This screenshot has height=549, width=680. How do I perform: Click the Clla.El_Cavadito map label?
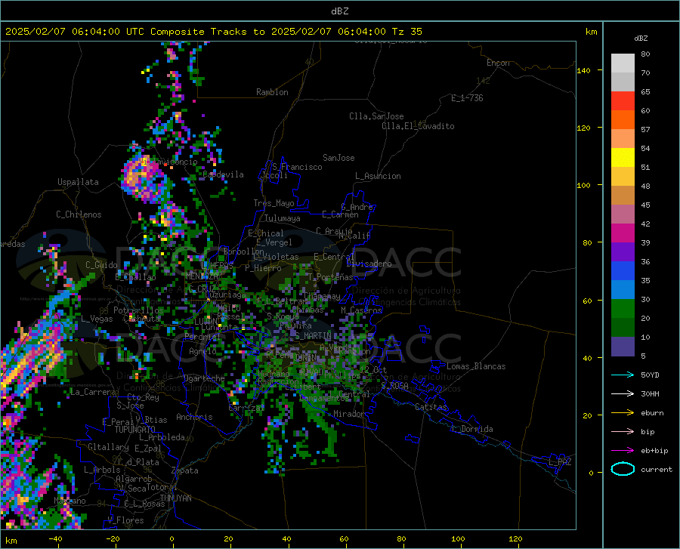(418, 126)
